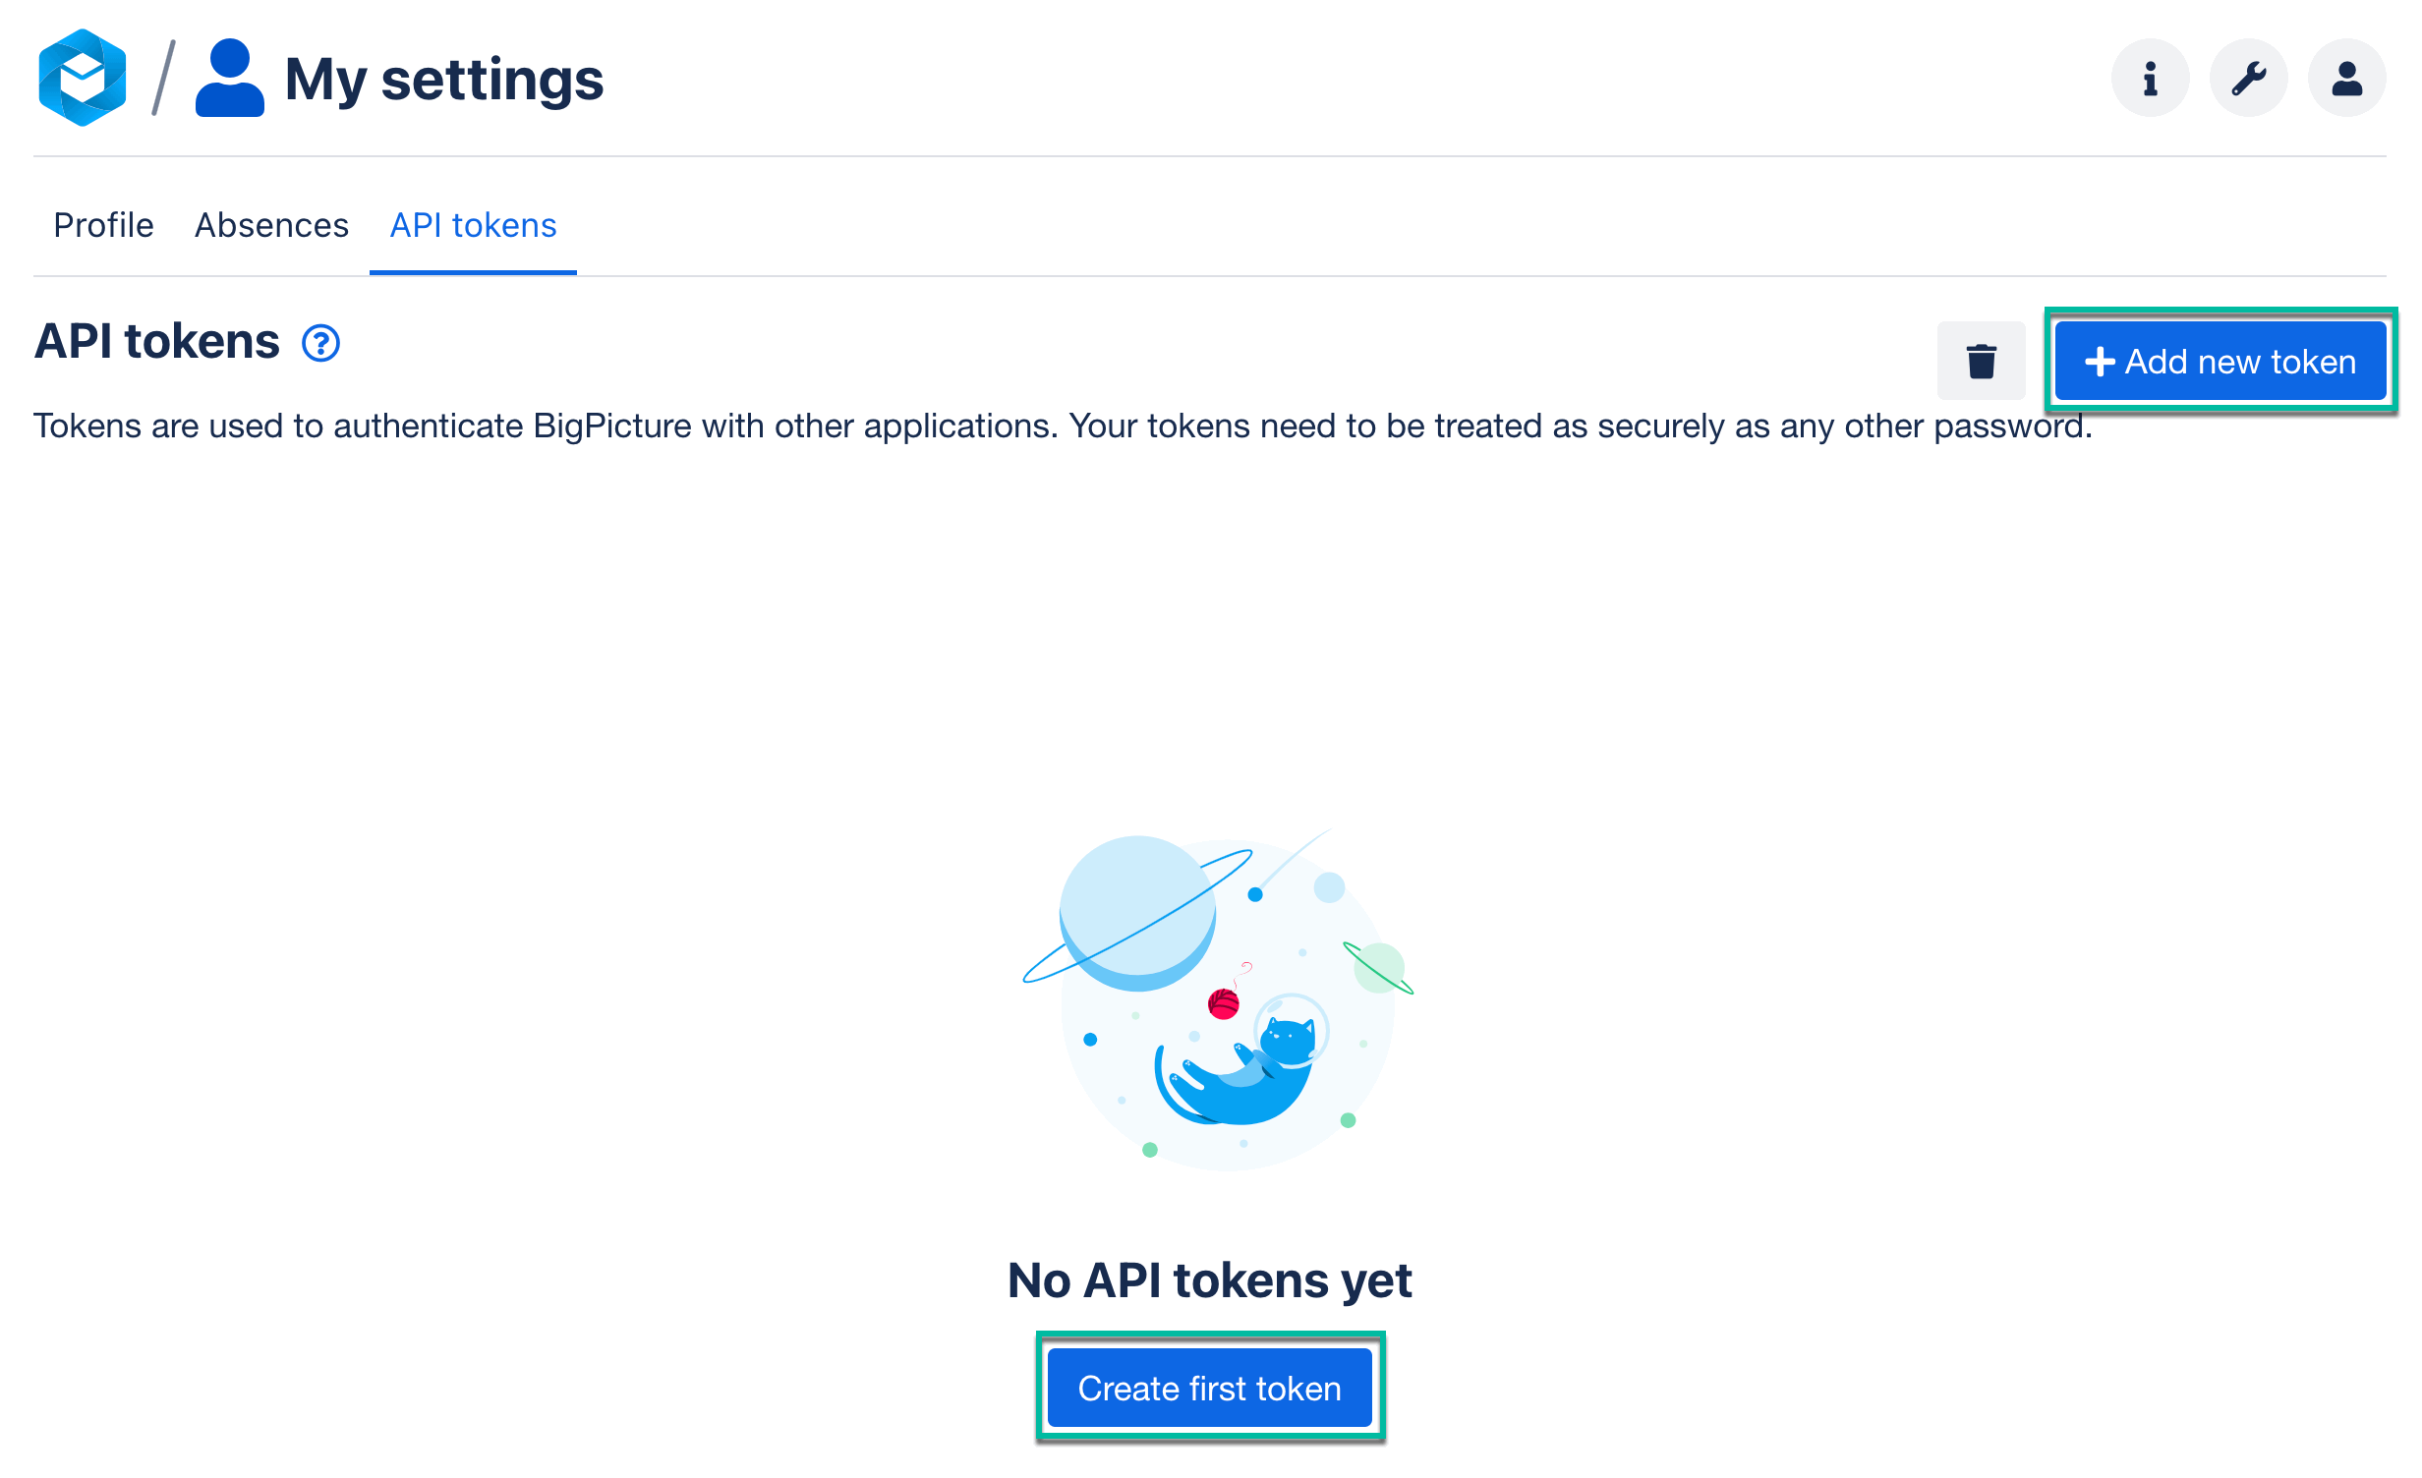Click the tokens description paragraph text
Image resolution: width=2422 pixels, height=1478 pixels.
tap(1062, 426)
